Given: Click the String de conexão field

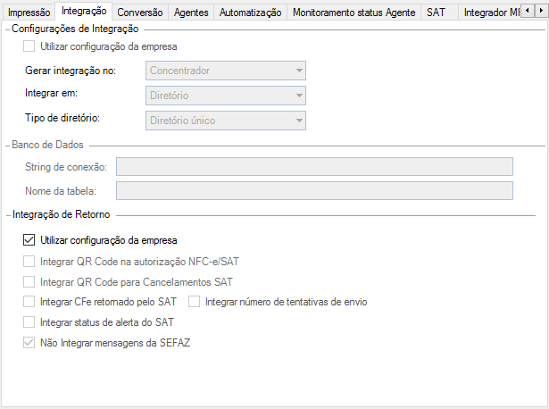Looking at the screenshot, I should [315, 166].
